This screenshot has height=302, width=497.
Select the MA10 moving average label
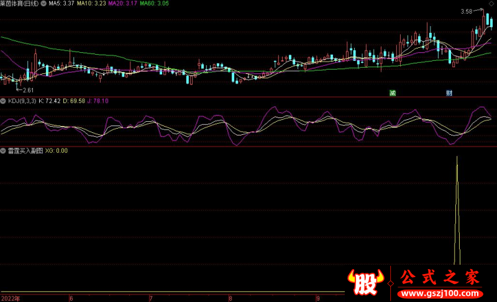coord(91,4)
